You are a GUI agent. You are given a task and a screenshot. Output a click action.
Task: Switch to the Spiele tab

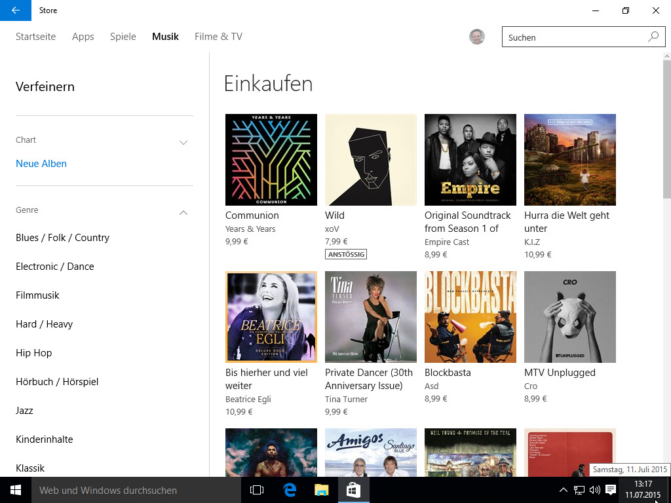pyautogui.click(x=123, y=37)
